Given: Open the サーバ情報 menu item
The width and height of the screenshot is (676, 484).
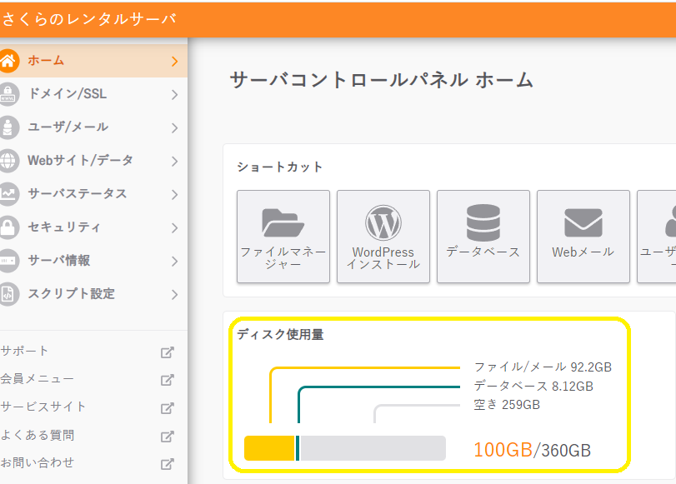Looking at the screenshot, I should tap(93, 261).
